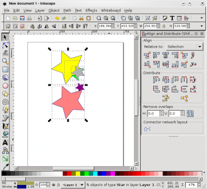The width and height of the screenshot is (207, 189).
Task: Select the Selector arrow tool
Action: 5,37
